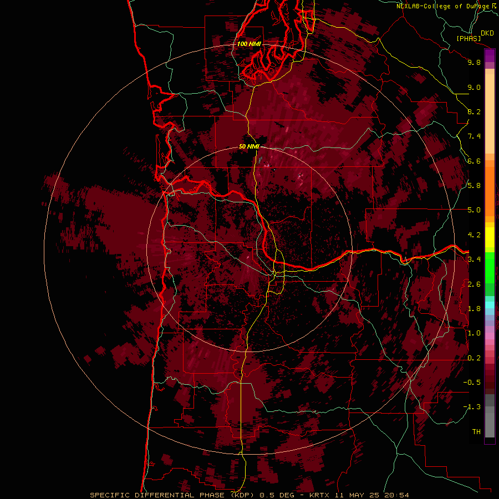
Task: Click the 4.2 legend value
Action: (x=474, y=235)
